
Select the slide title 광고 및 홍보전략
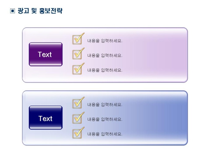pyautogui.click(x=40, y=11)
